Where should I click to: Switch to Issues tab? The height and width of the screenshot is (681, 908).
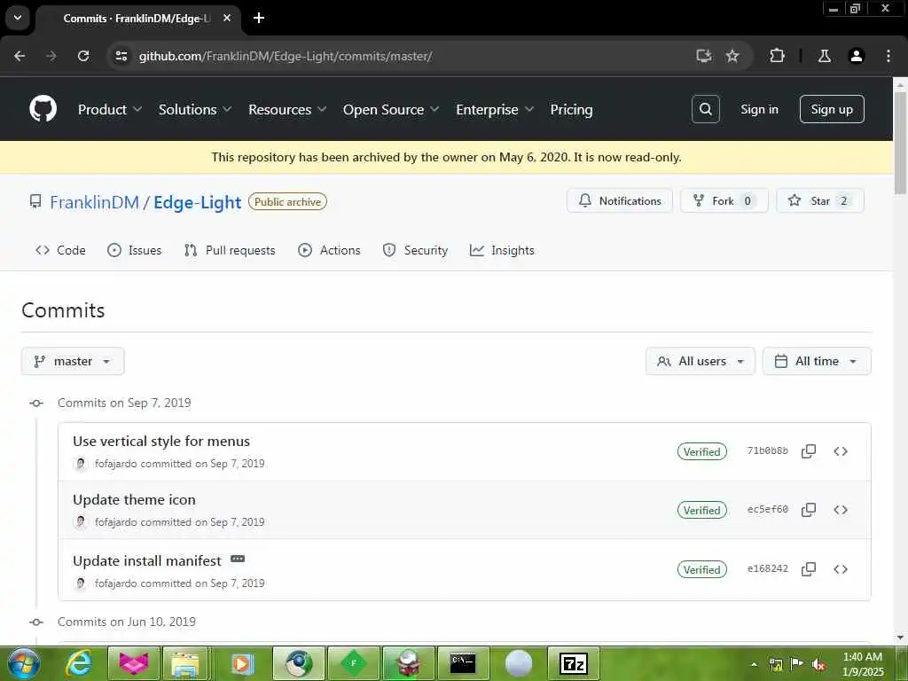(x=135, y=250)
